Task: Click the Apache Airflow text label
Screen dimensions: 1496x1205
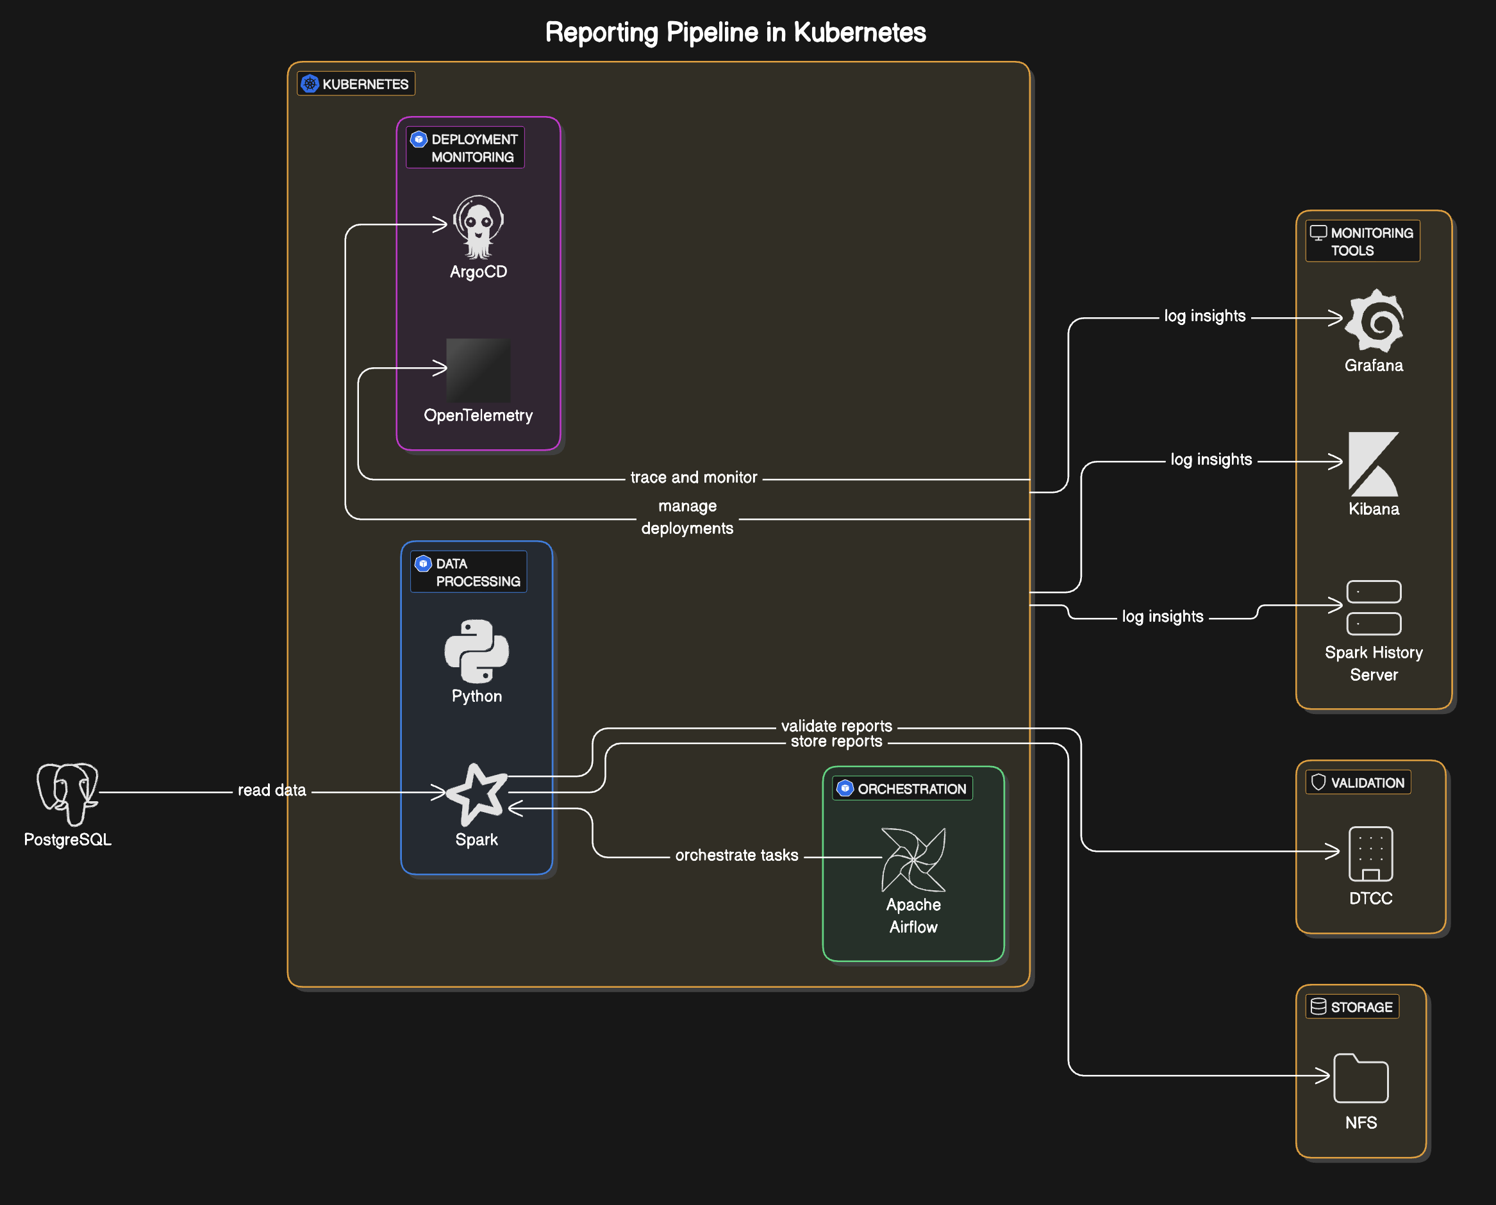Action: [x=913, y=915]
